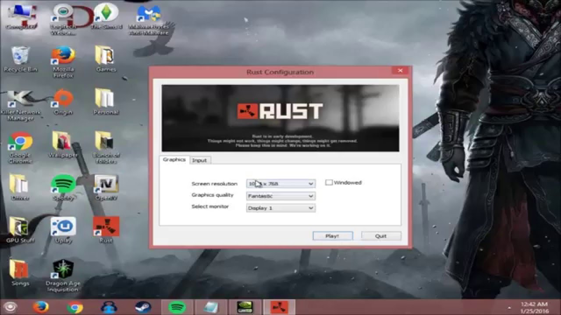Switch to the Input tab

(199, 160)
